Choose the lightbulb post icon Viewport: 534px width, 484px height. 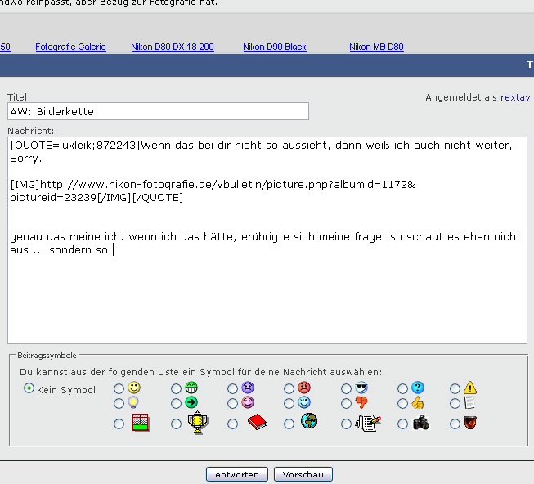133,402
